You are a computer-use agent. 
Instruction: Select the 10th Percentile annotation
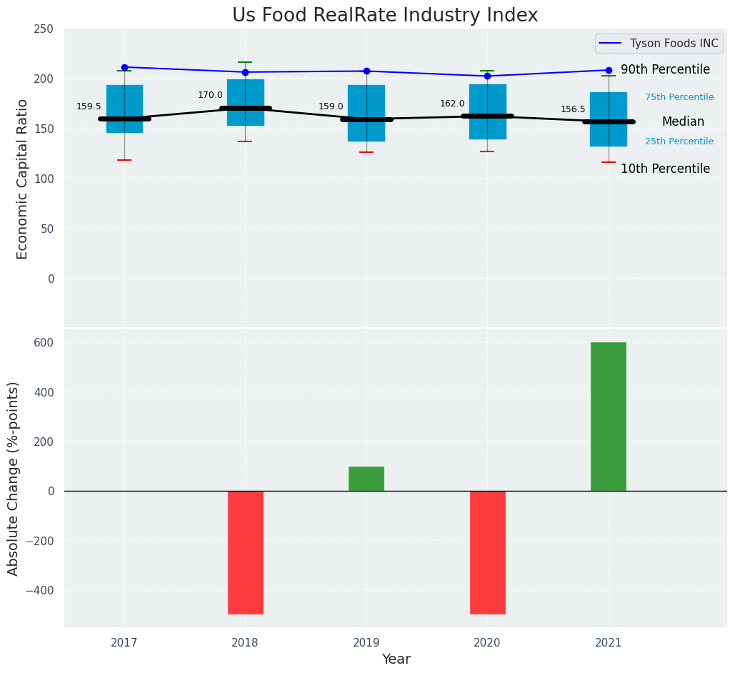(x=665, y=169)
